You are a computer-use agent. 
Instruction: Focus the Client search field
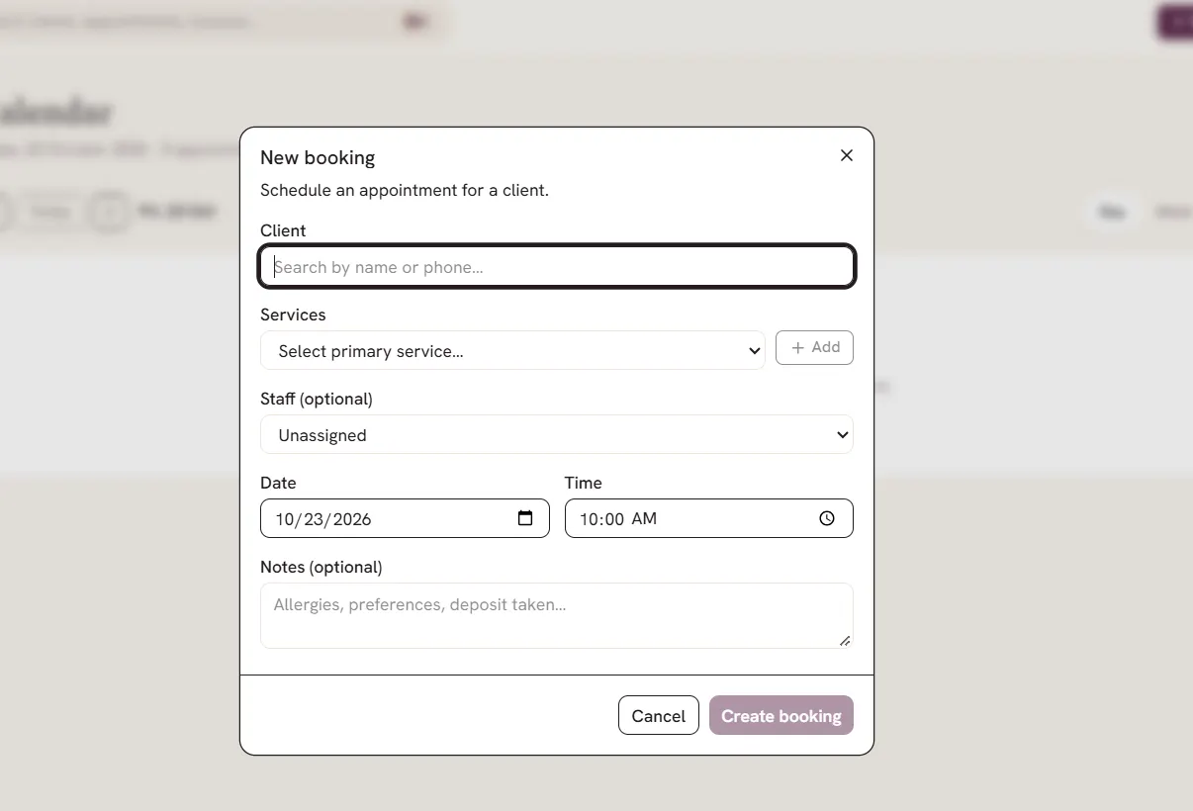[x=557, y=267]
